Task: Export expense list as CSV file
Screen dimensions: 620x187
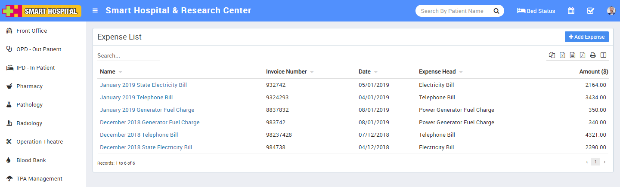Action: (x=573, y=55)
